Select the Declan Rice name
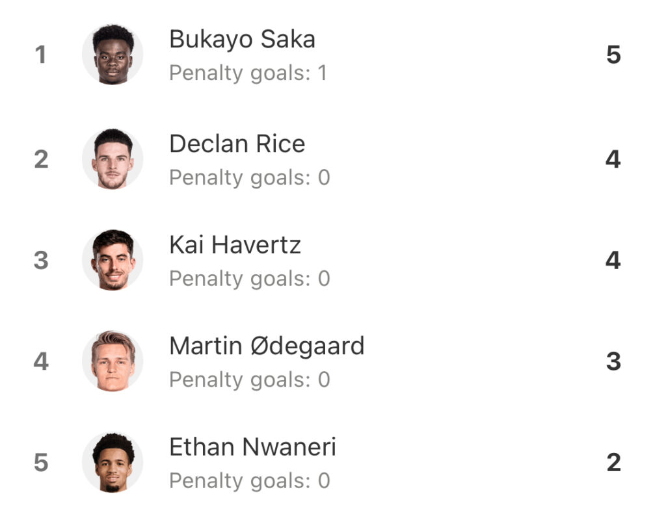This screenshot has width=666, height=518. click(237, 144)
